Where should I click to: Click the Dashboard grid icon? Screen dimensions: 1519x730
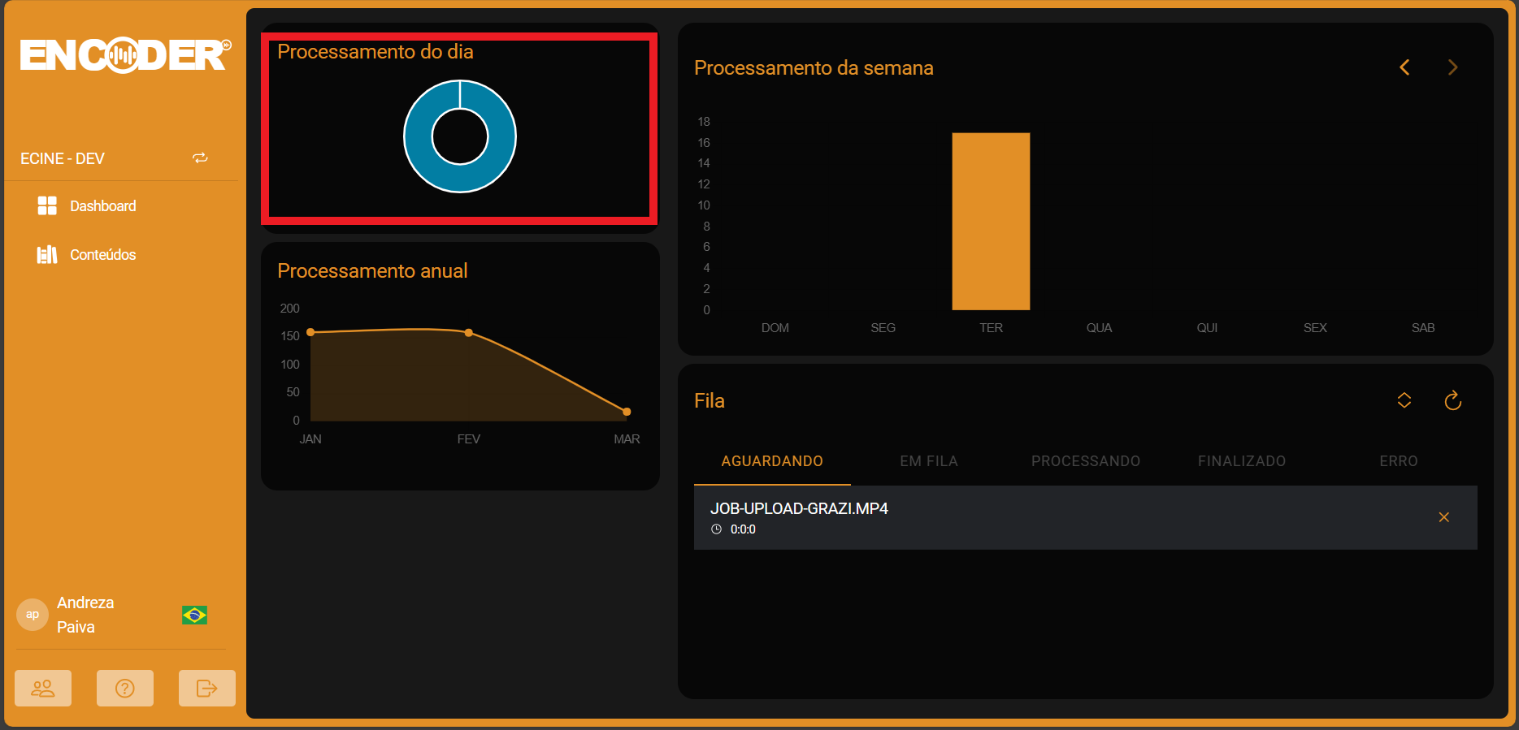[x=47, y=205]
